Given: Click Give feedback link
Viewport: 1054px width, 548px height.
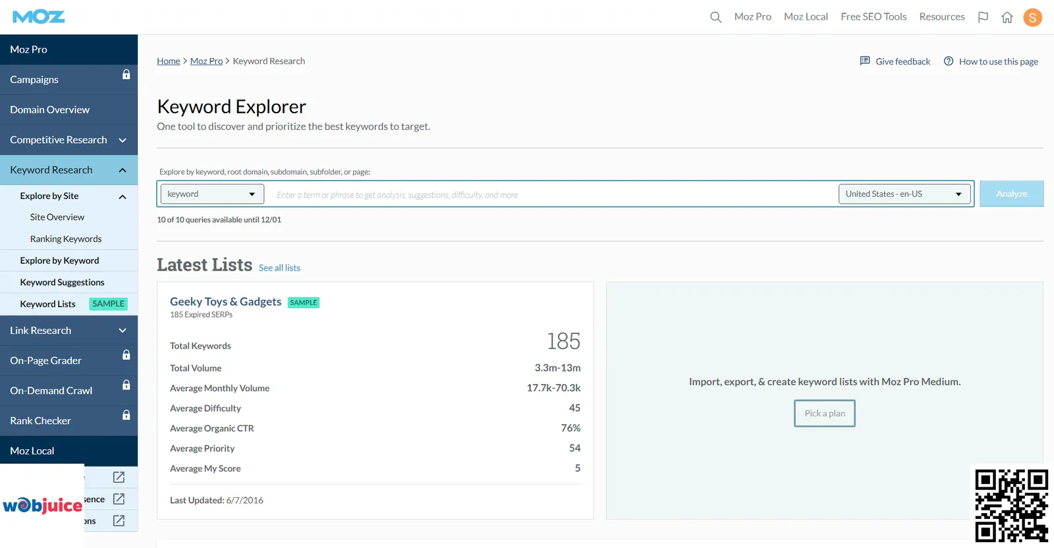Looking at the screenshot, I should coord(902,61).
